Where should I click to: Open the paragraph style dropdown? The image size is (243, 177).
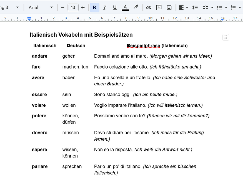10,7
